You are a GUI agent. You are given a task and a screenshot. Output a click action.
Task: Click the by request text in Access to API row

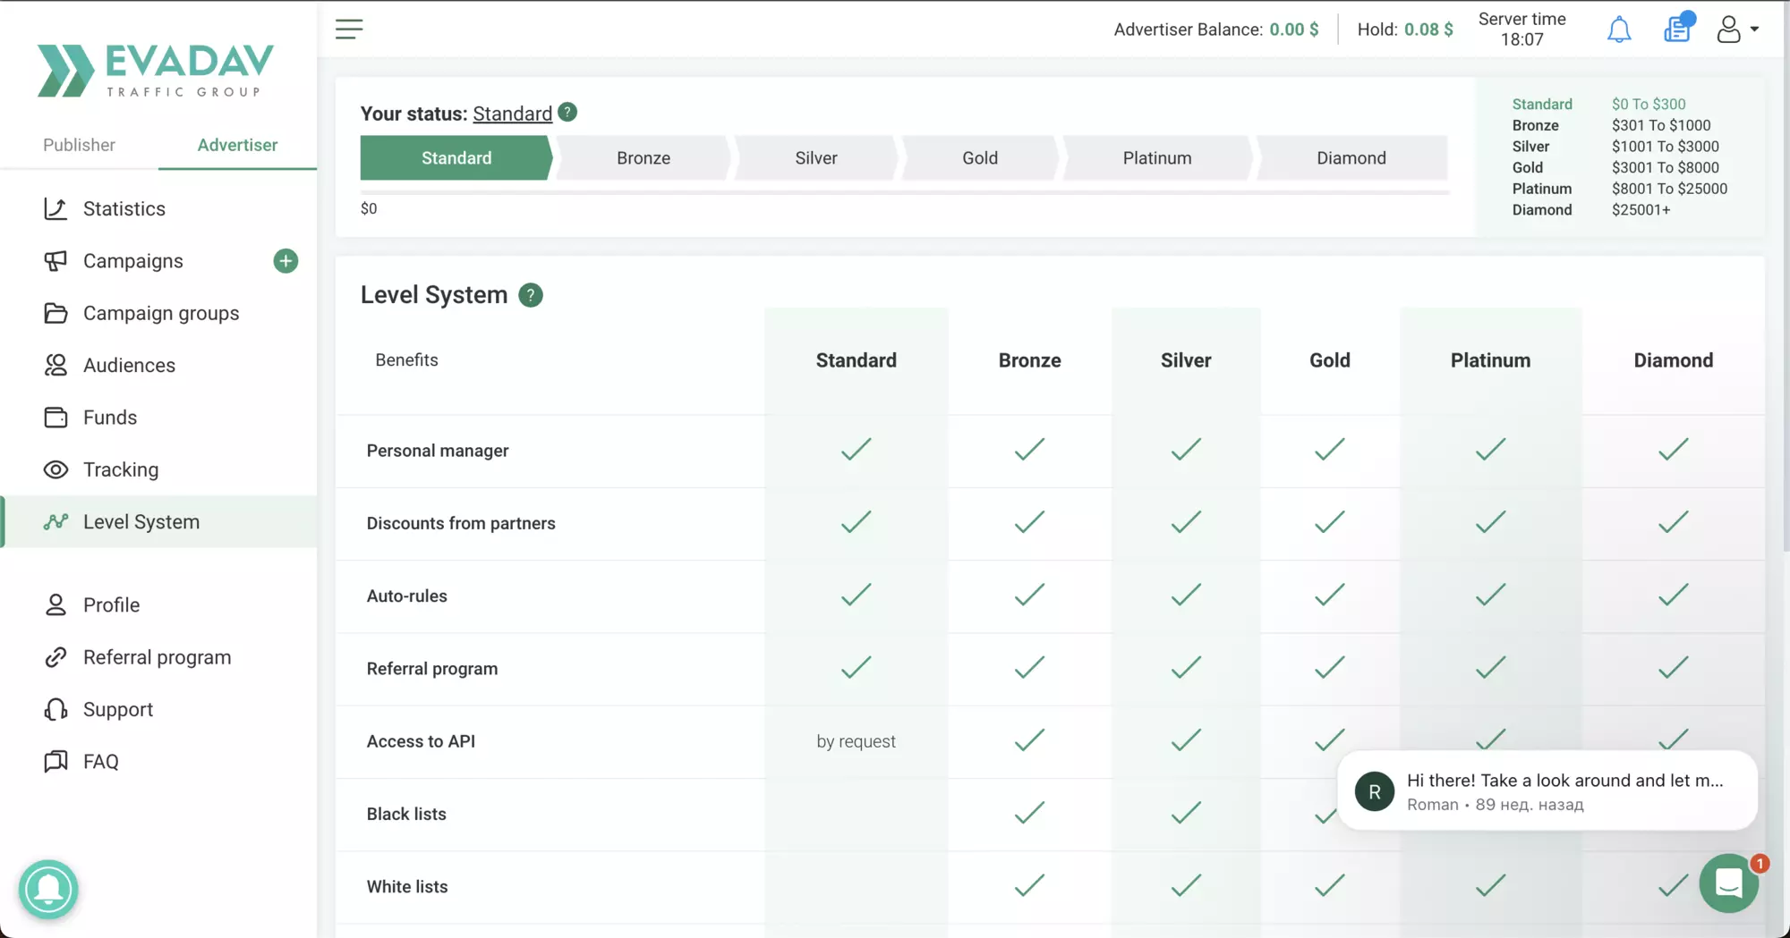(856, 741)
